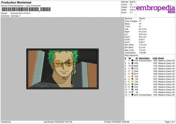Click the barcode under the worksheet title
This screenshot has height=124, width=176.
(x=26, y=9)
